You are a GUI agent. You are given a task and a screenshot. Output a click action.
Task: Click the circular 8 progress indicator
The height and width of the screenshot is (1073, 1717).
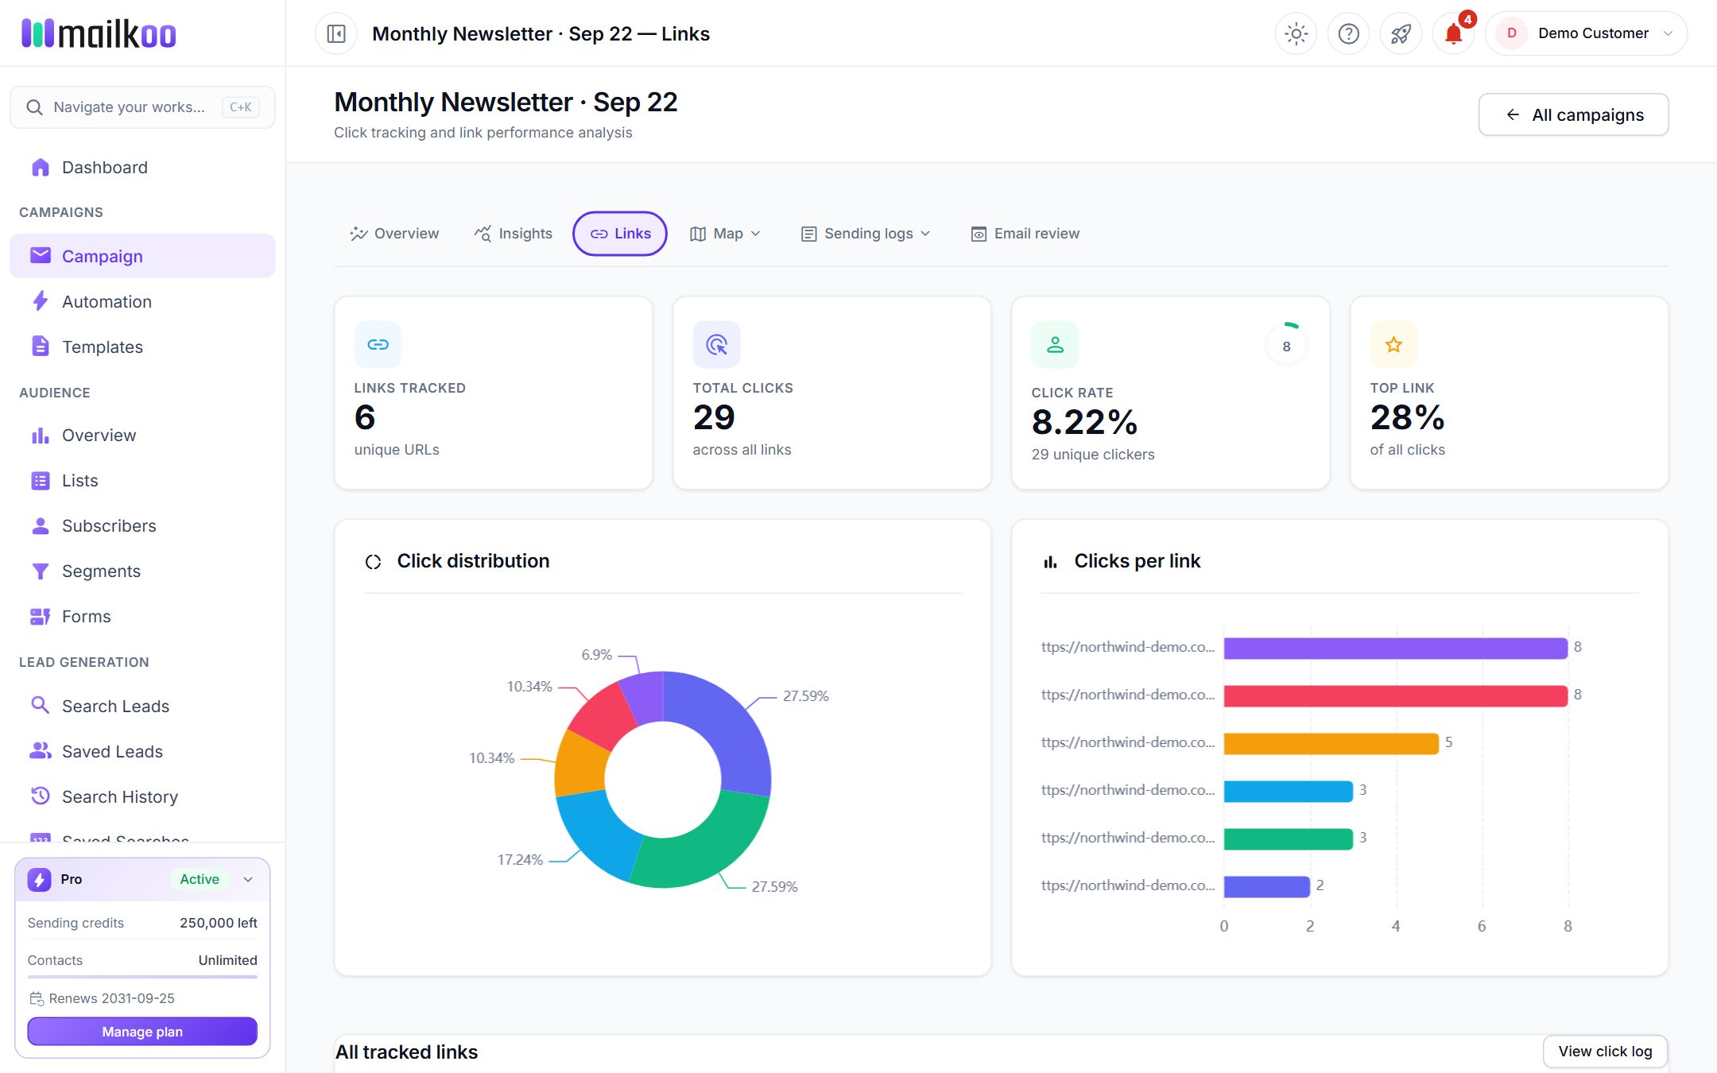[1286, 347]
